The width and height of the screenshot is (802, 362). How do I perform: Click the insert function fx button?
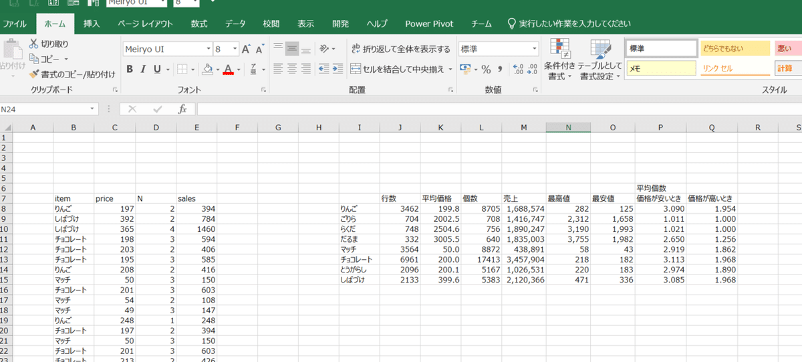[182, 109]
